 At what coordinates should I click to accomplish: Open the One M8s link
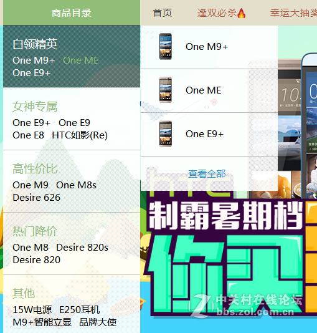coord(76,185)
